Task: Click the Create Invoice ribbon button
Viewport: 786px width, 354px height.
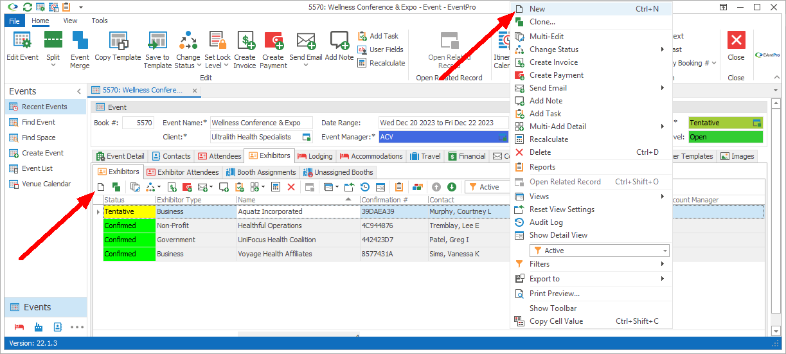Action: pyautogui.click(x=245, y=49)
